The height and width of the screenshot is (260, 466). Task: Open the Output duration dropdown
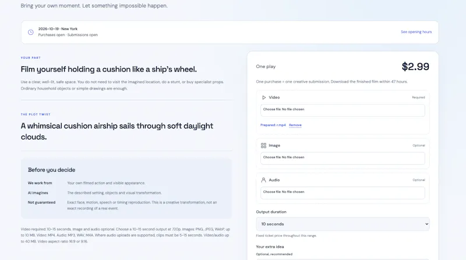point(343,224)
